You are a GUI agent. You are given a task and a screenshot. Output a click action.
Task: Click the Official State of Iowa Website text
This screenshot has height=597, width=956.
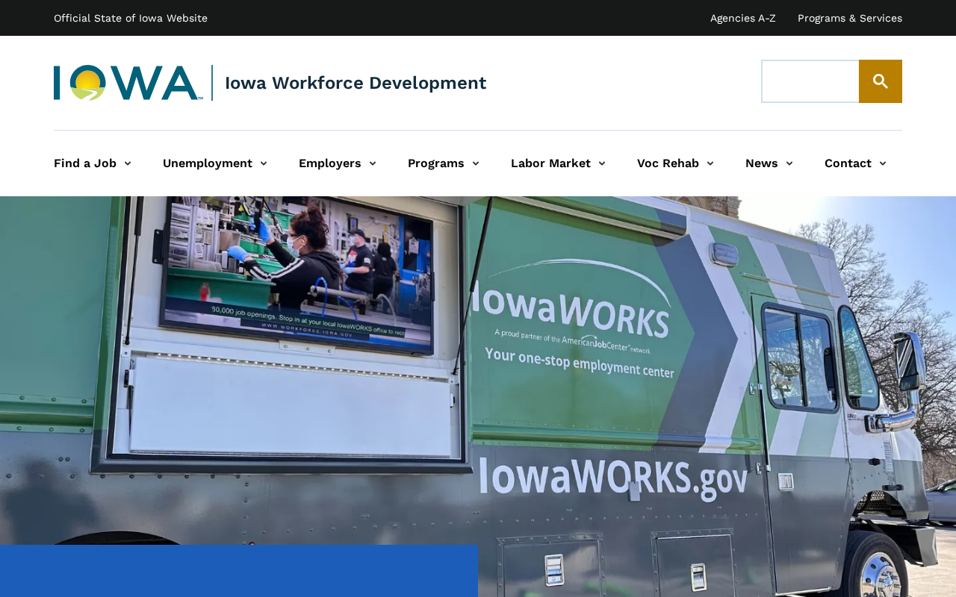point(131,18)
